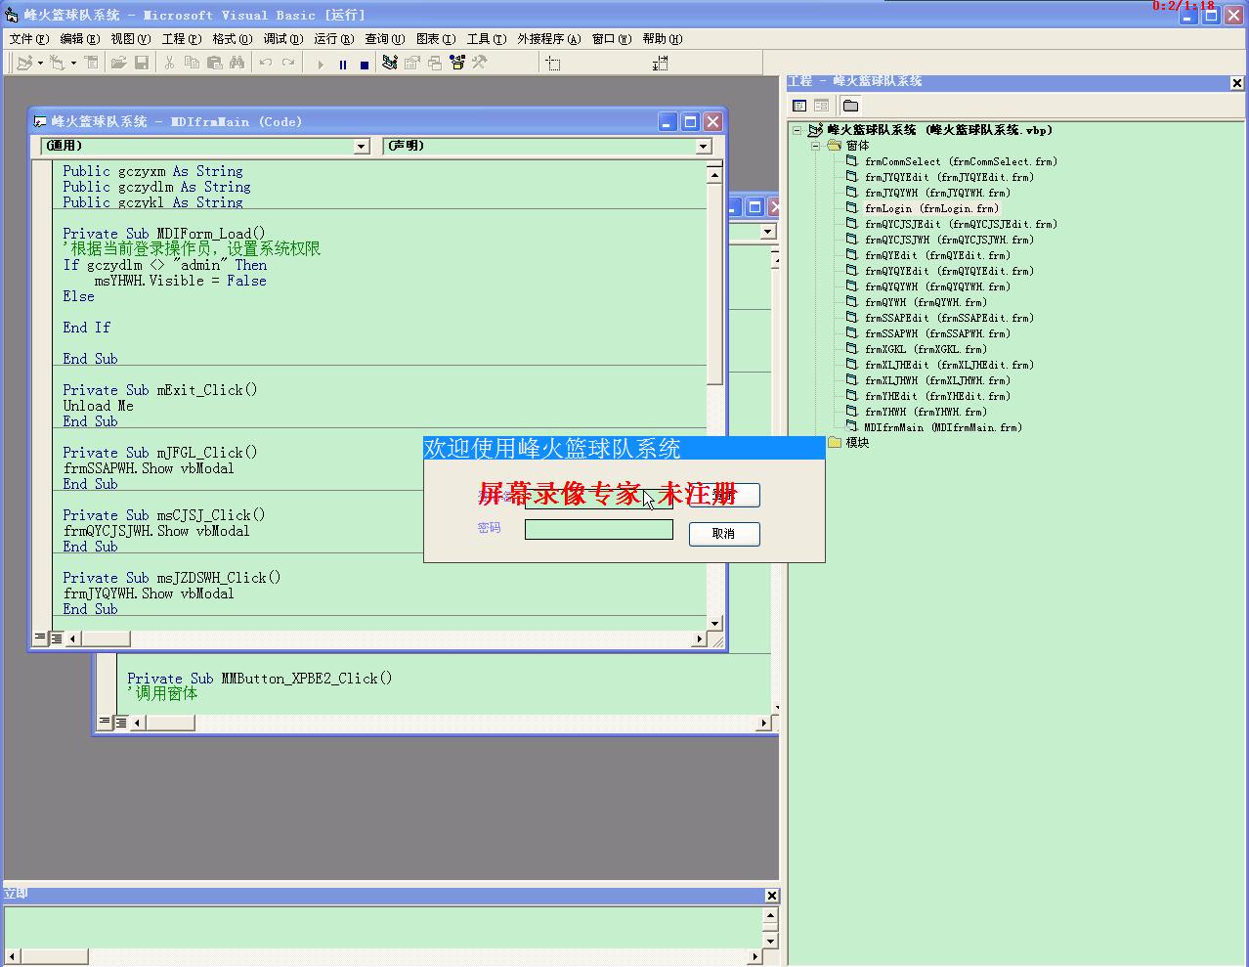1249x967 pixels.
Task: Open the 帮助 menu
Action: [662, 39]
